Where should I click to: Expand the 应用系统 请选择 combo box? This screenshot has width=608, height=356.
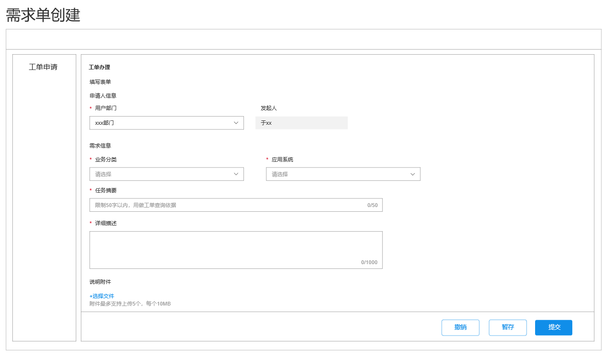[338, 174]
